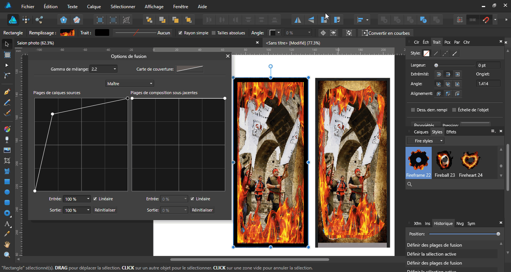The height and width of the screenshot is (272, 511).
Task: Select the first Extrémité cap option
Action: point(439,74)
